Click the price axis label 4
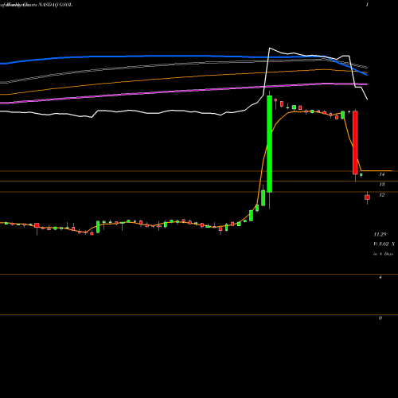The height and width of the screenshot is (398, 398). (380, 277)
